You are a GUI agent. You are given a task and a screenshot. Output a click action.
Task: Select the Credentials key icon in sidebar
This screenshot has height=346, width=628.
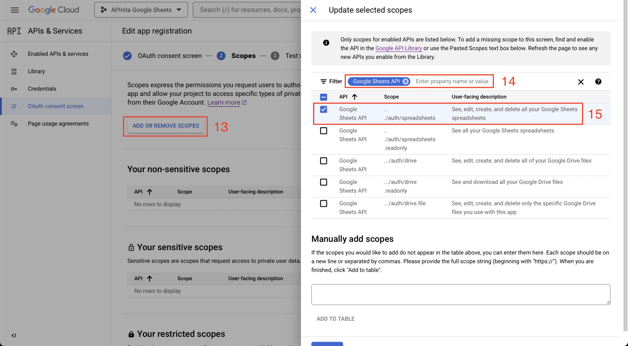click(14, 88)
